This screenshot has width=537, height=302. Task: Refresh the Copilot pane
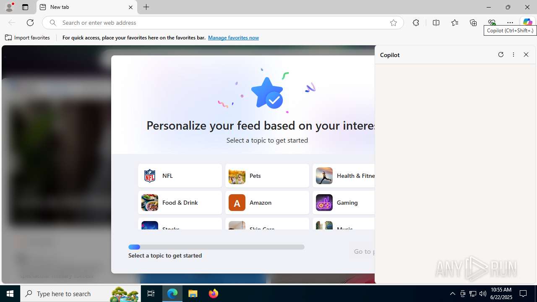tap(501, 55)
